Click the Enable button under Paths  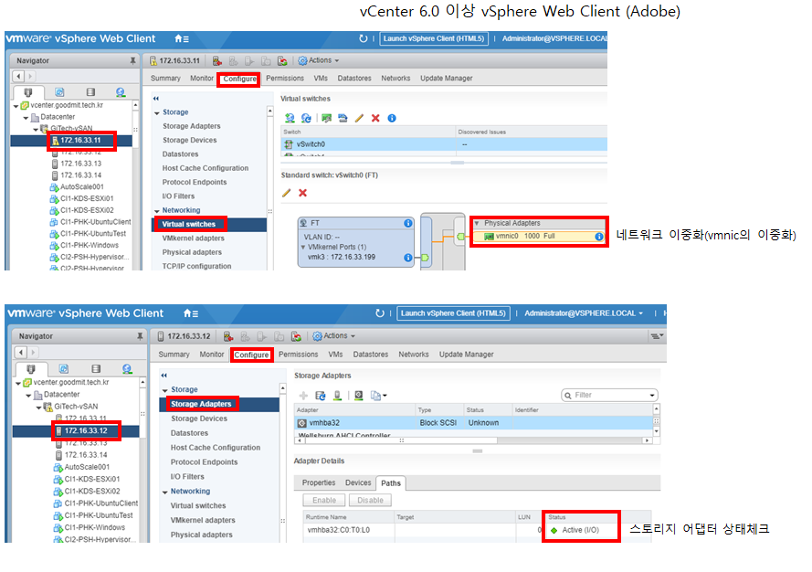324,501
